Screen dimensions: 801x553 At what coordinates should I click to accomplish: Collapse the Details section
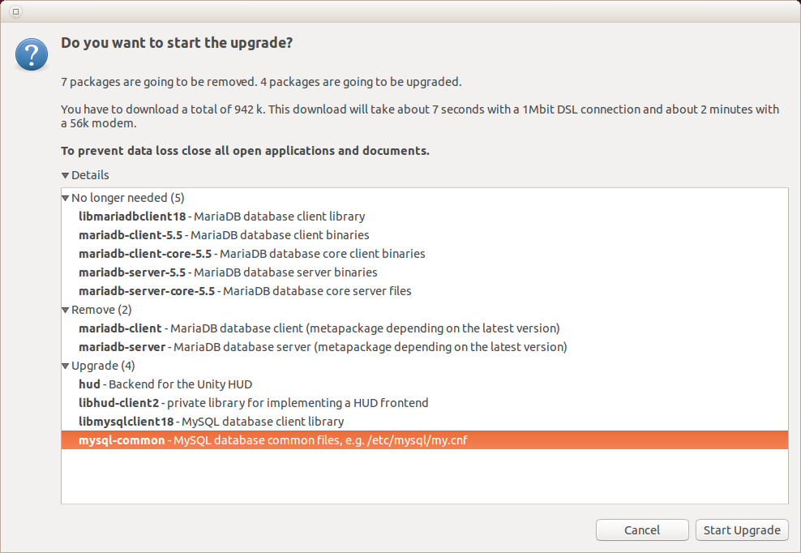(65, 175)
